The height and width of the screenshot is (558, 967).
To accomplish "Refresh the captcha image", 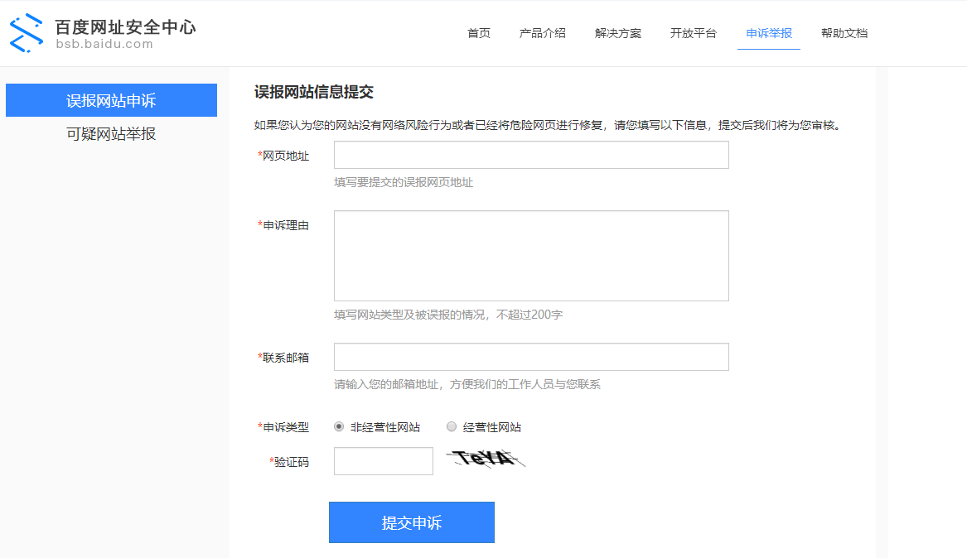I will pos(486,458).
